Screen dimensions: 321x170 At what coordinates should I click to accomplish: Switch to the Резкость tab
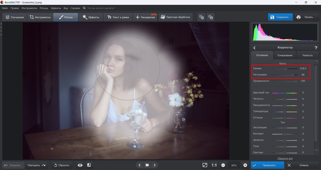click(307, 55)
